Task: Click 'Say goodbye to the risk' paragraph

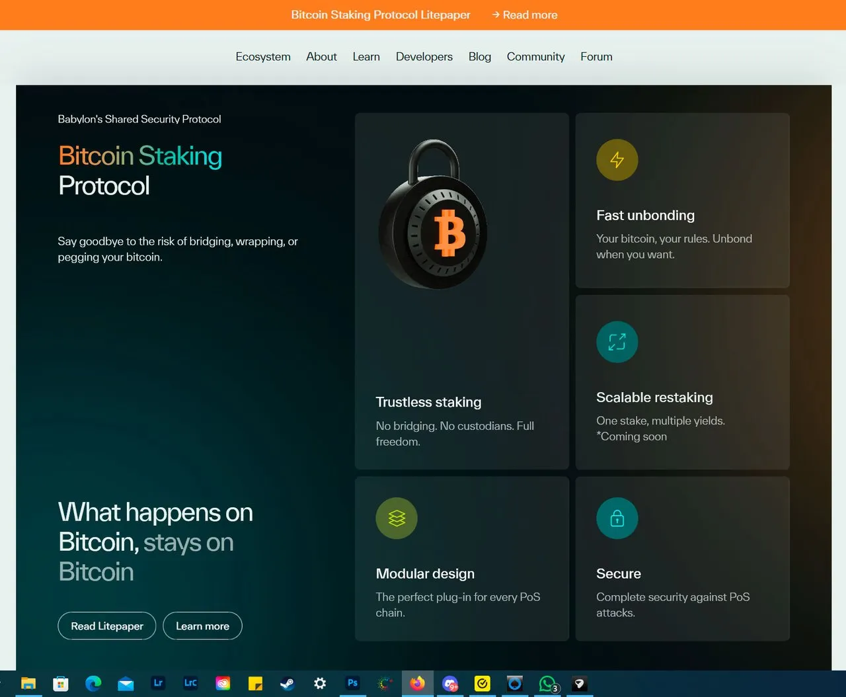Action: click(178, 249)
